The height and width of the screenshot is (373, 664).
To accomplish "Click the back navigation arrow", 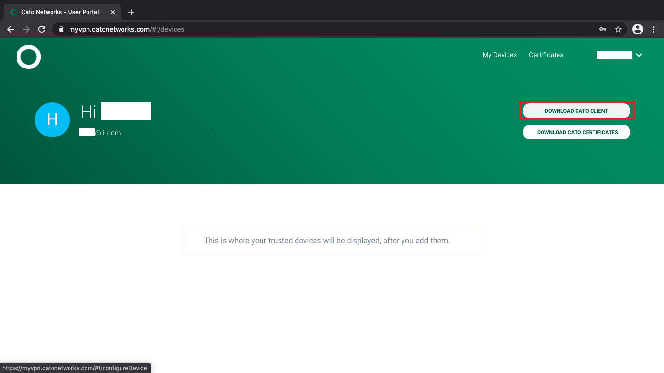I will tap(11, 29).
